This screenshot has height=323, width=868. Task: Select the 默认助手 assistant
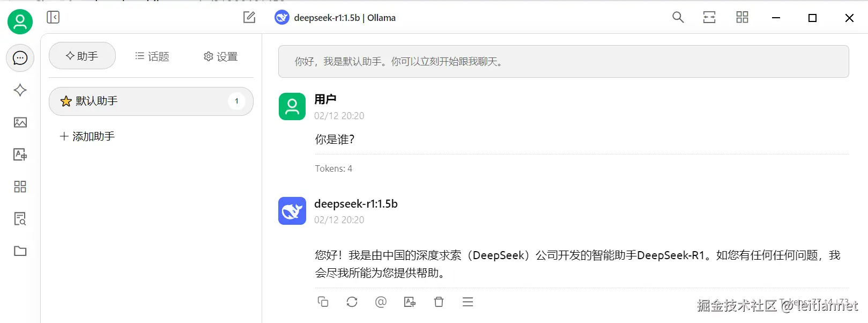[x=151, y=101]
